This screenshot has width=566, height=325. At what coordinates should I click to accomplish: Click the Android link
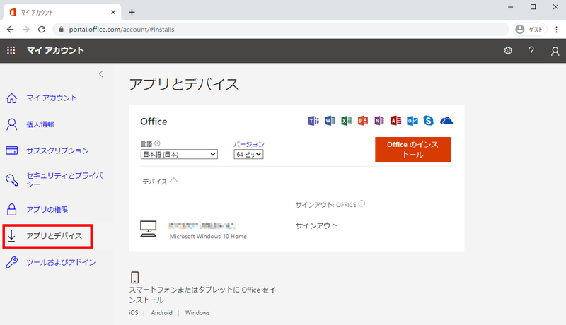(x=162, y=313)
